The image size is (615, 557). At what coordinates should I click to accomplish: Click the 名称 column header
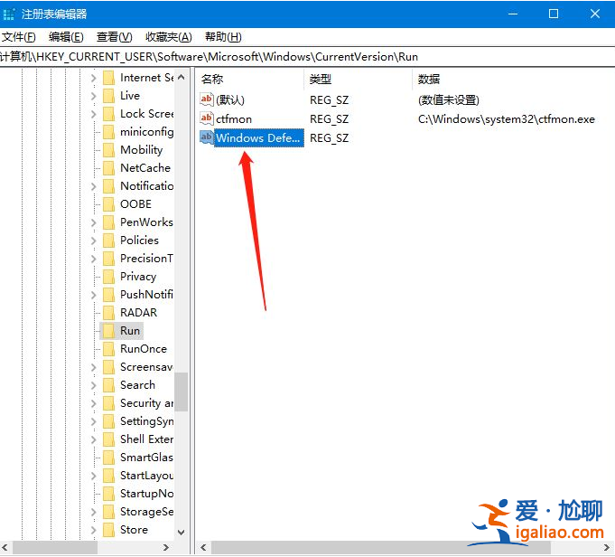pos(249,79)
